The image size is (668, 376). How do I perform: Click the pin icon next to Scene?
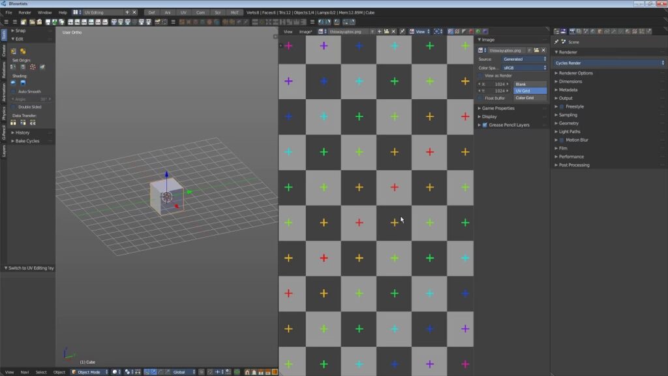pos(556,42)
